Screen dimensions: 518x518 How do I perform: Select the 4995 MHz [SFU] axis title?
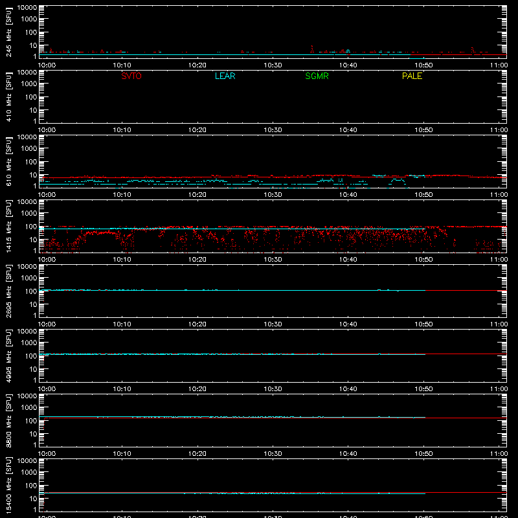tap(8, 356)
